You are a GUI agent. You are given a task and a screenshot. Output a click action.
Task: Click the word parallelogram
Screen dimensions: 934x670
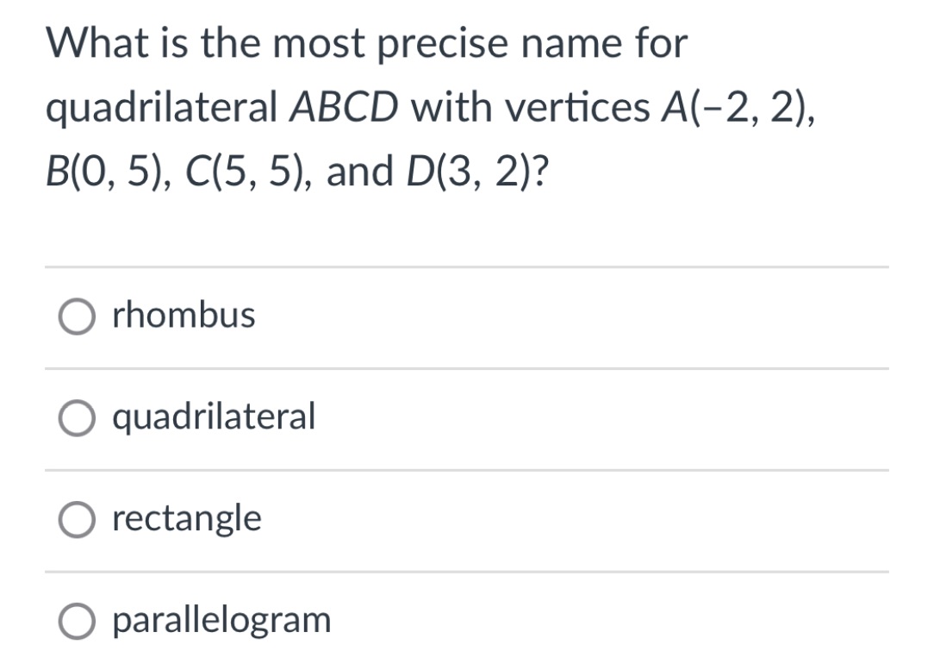[221, 621]
